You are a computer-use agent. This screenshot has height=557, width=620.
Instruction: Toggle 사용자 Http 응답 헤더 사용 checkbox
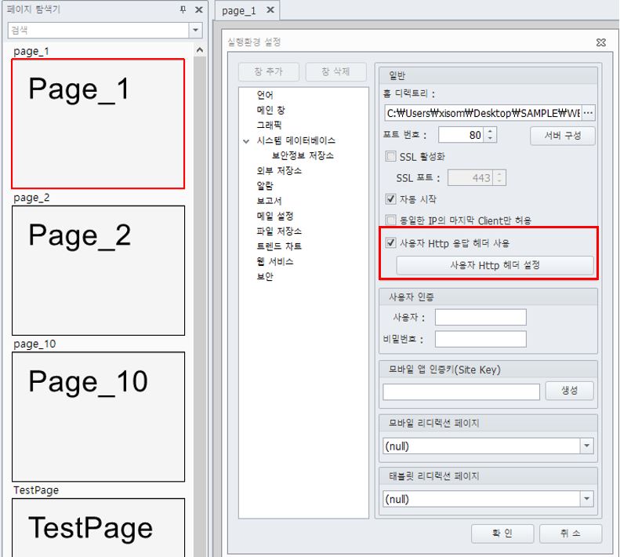390,242
